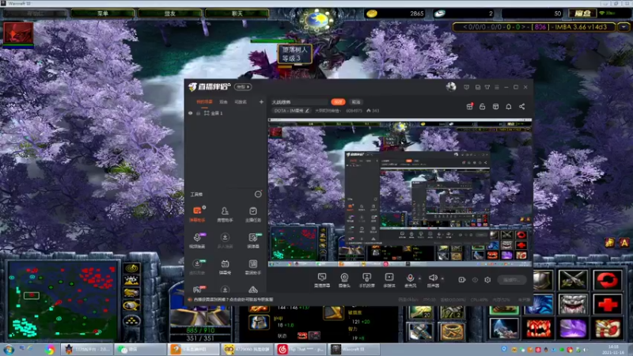
Task: Share the stream via share icon
Action: click(522, 107)
